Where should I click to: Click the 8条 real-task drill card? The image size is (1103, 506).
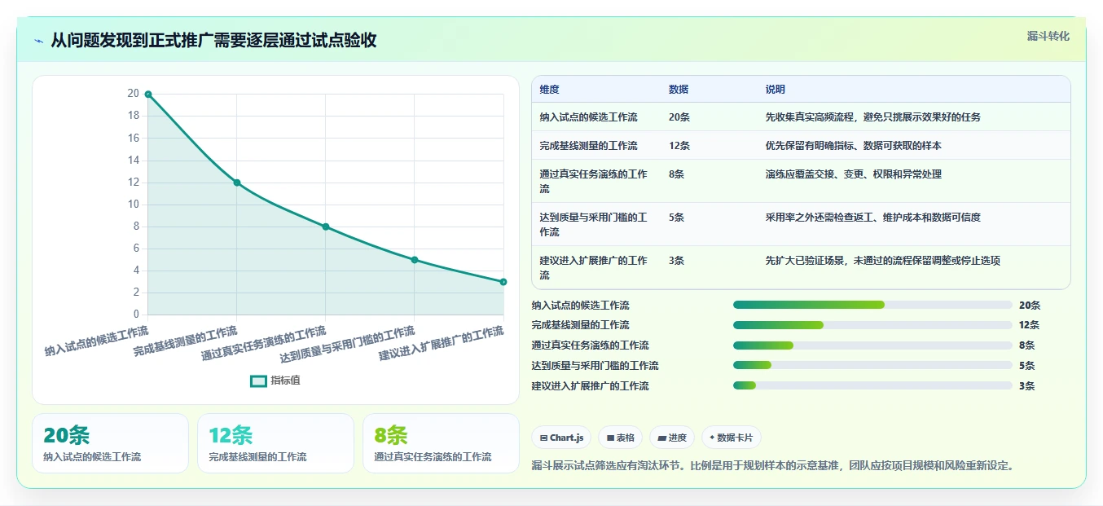441,443
